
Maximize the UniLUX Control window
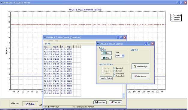coord(149,44)
